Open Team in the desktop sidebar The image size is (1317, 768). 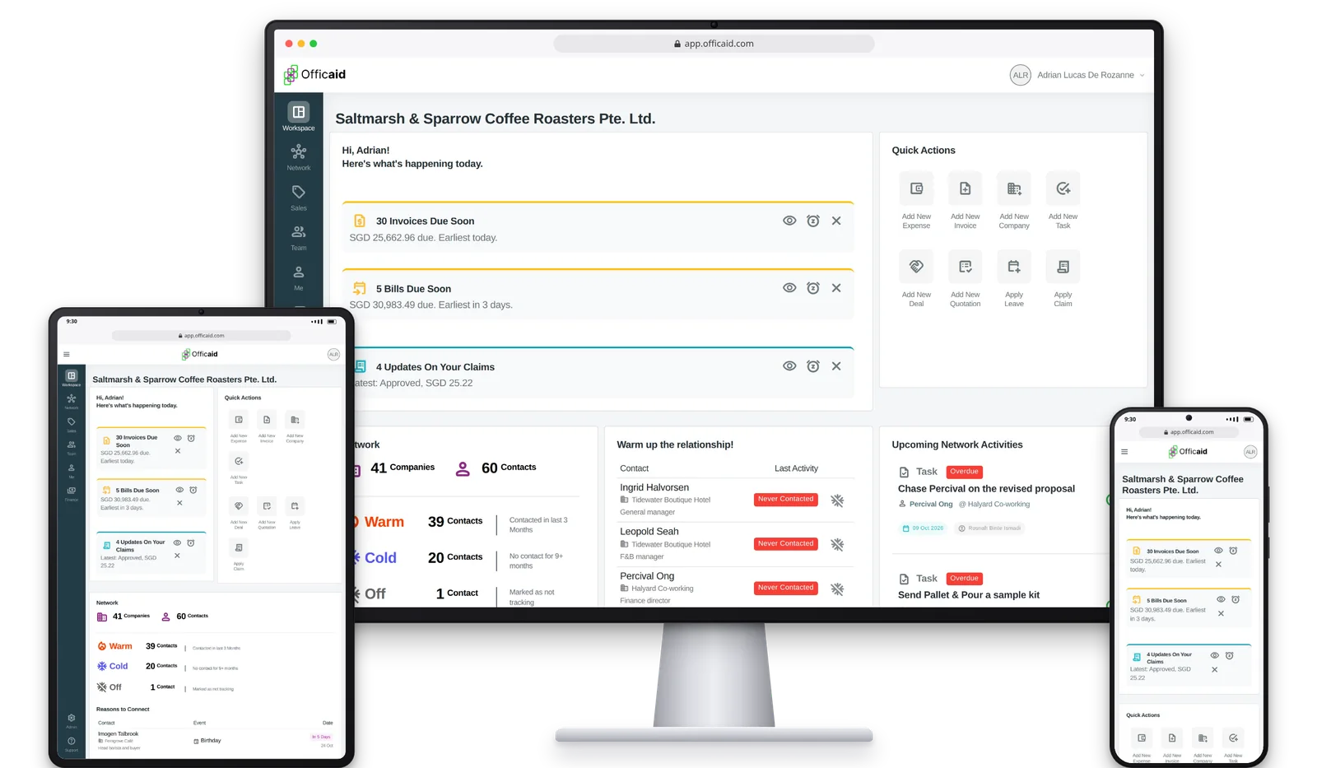pos(299,237)
